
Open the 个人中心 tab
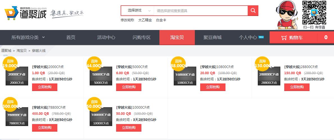pyautogui.click(x=248, y=38)
